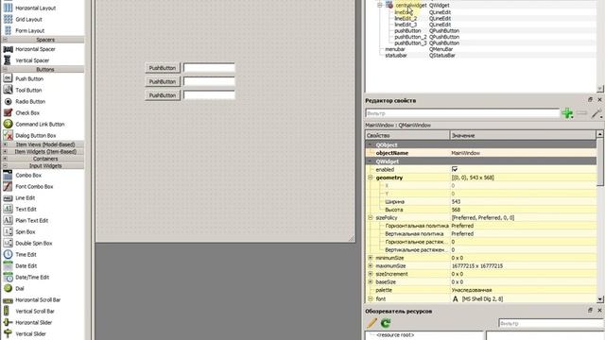
Task: Pick the Tool Button widget icon
Action: [x=8, y=90]
